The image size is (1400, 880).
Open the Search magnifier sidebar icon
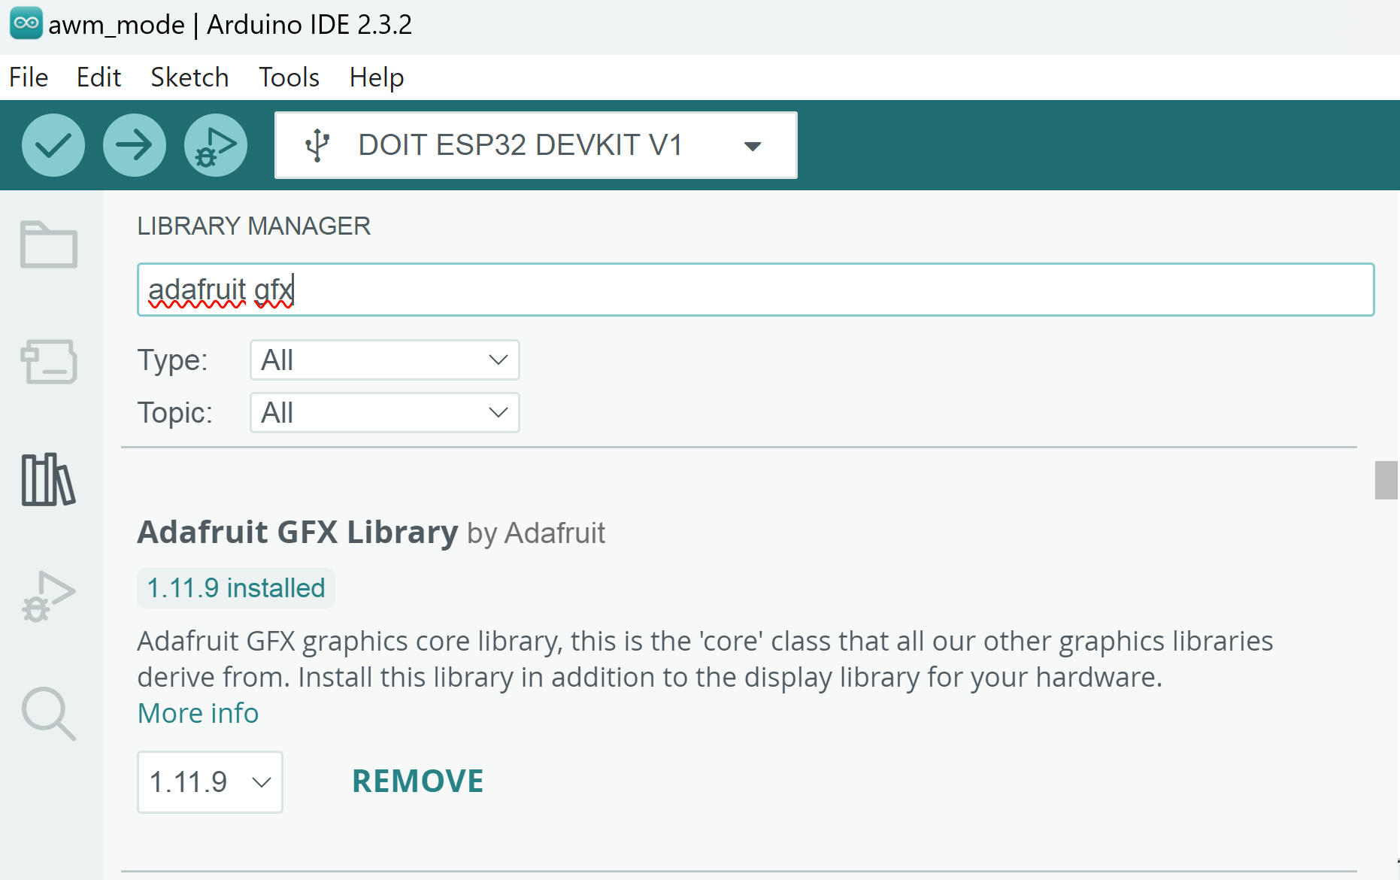(x=49, y=714)
